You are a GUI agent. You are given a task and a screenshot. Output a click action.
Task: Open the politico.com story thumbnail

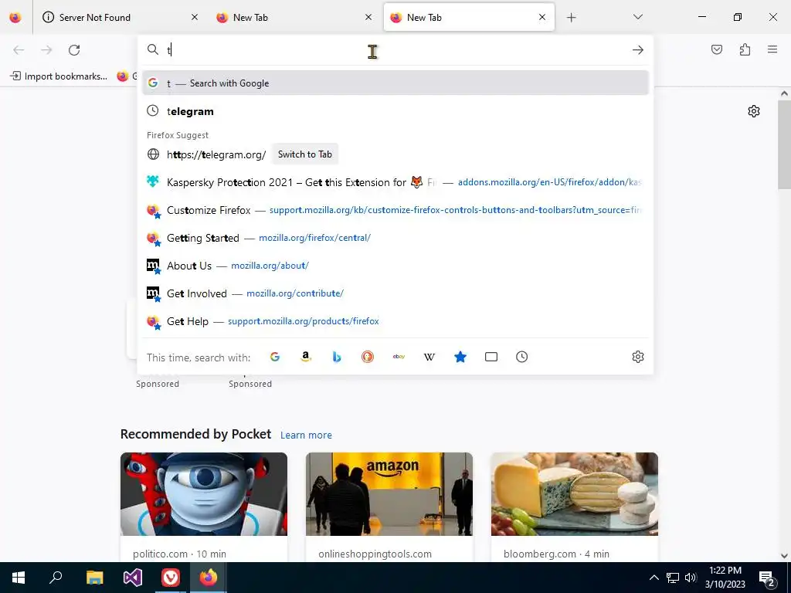204,494
